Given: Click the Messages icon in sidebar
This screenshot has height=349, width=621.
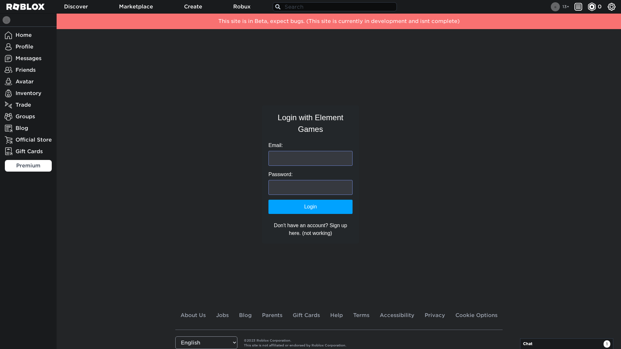Looking at the screenshot, I should [x=8, y=58].
